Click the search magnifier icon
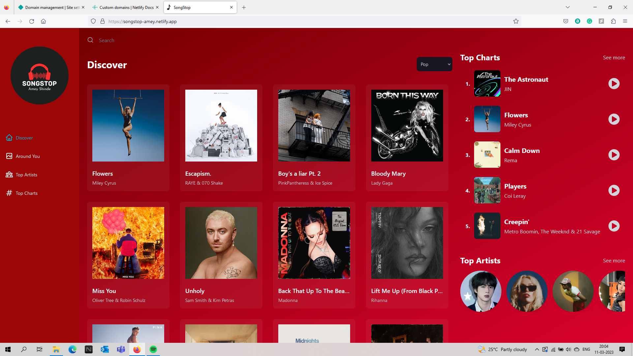 tap(90, 40)
